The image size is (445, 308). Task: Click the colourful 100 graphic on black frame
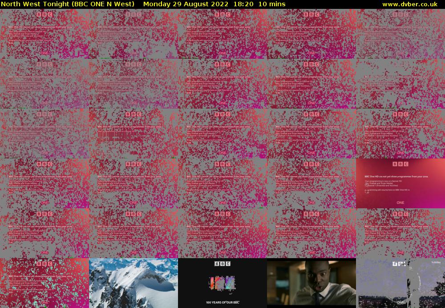222,283
